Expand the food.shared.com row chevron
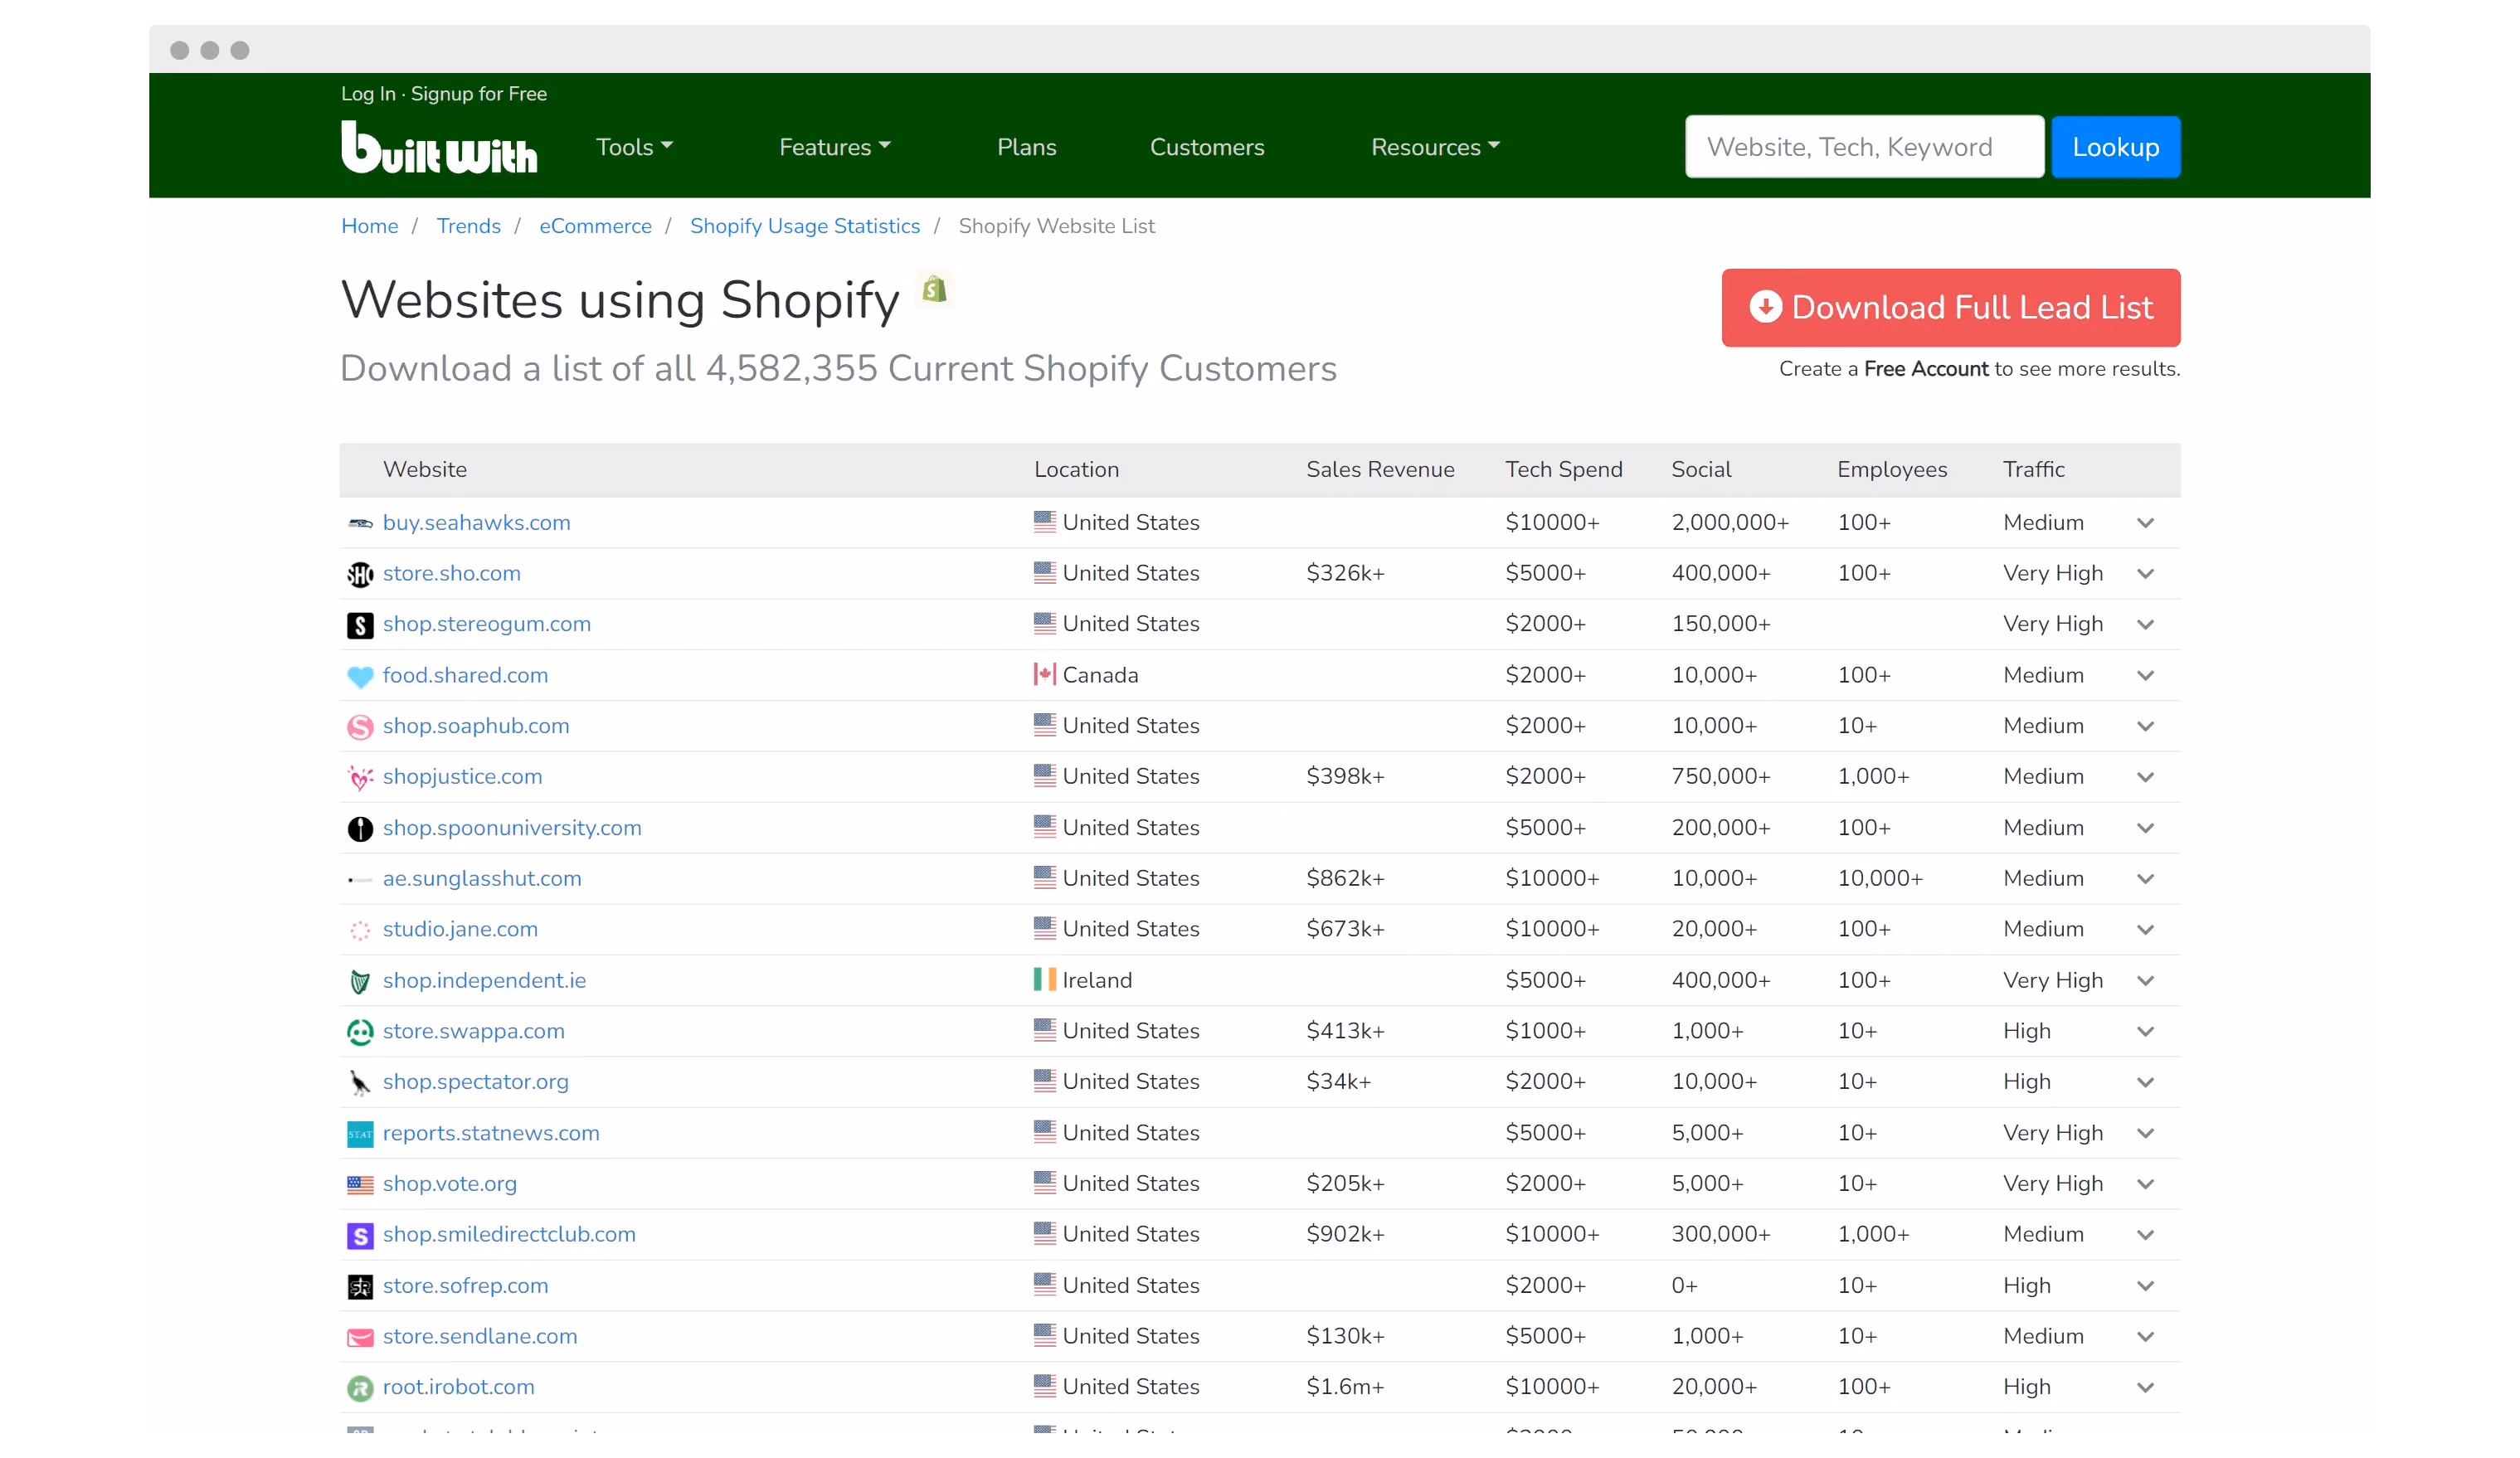Image resolution: width=2520 pixels, height=1458 pixels. (2145, 676)
